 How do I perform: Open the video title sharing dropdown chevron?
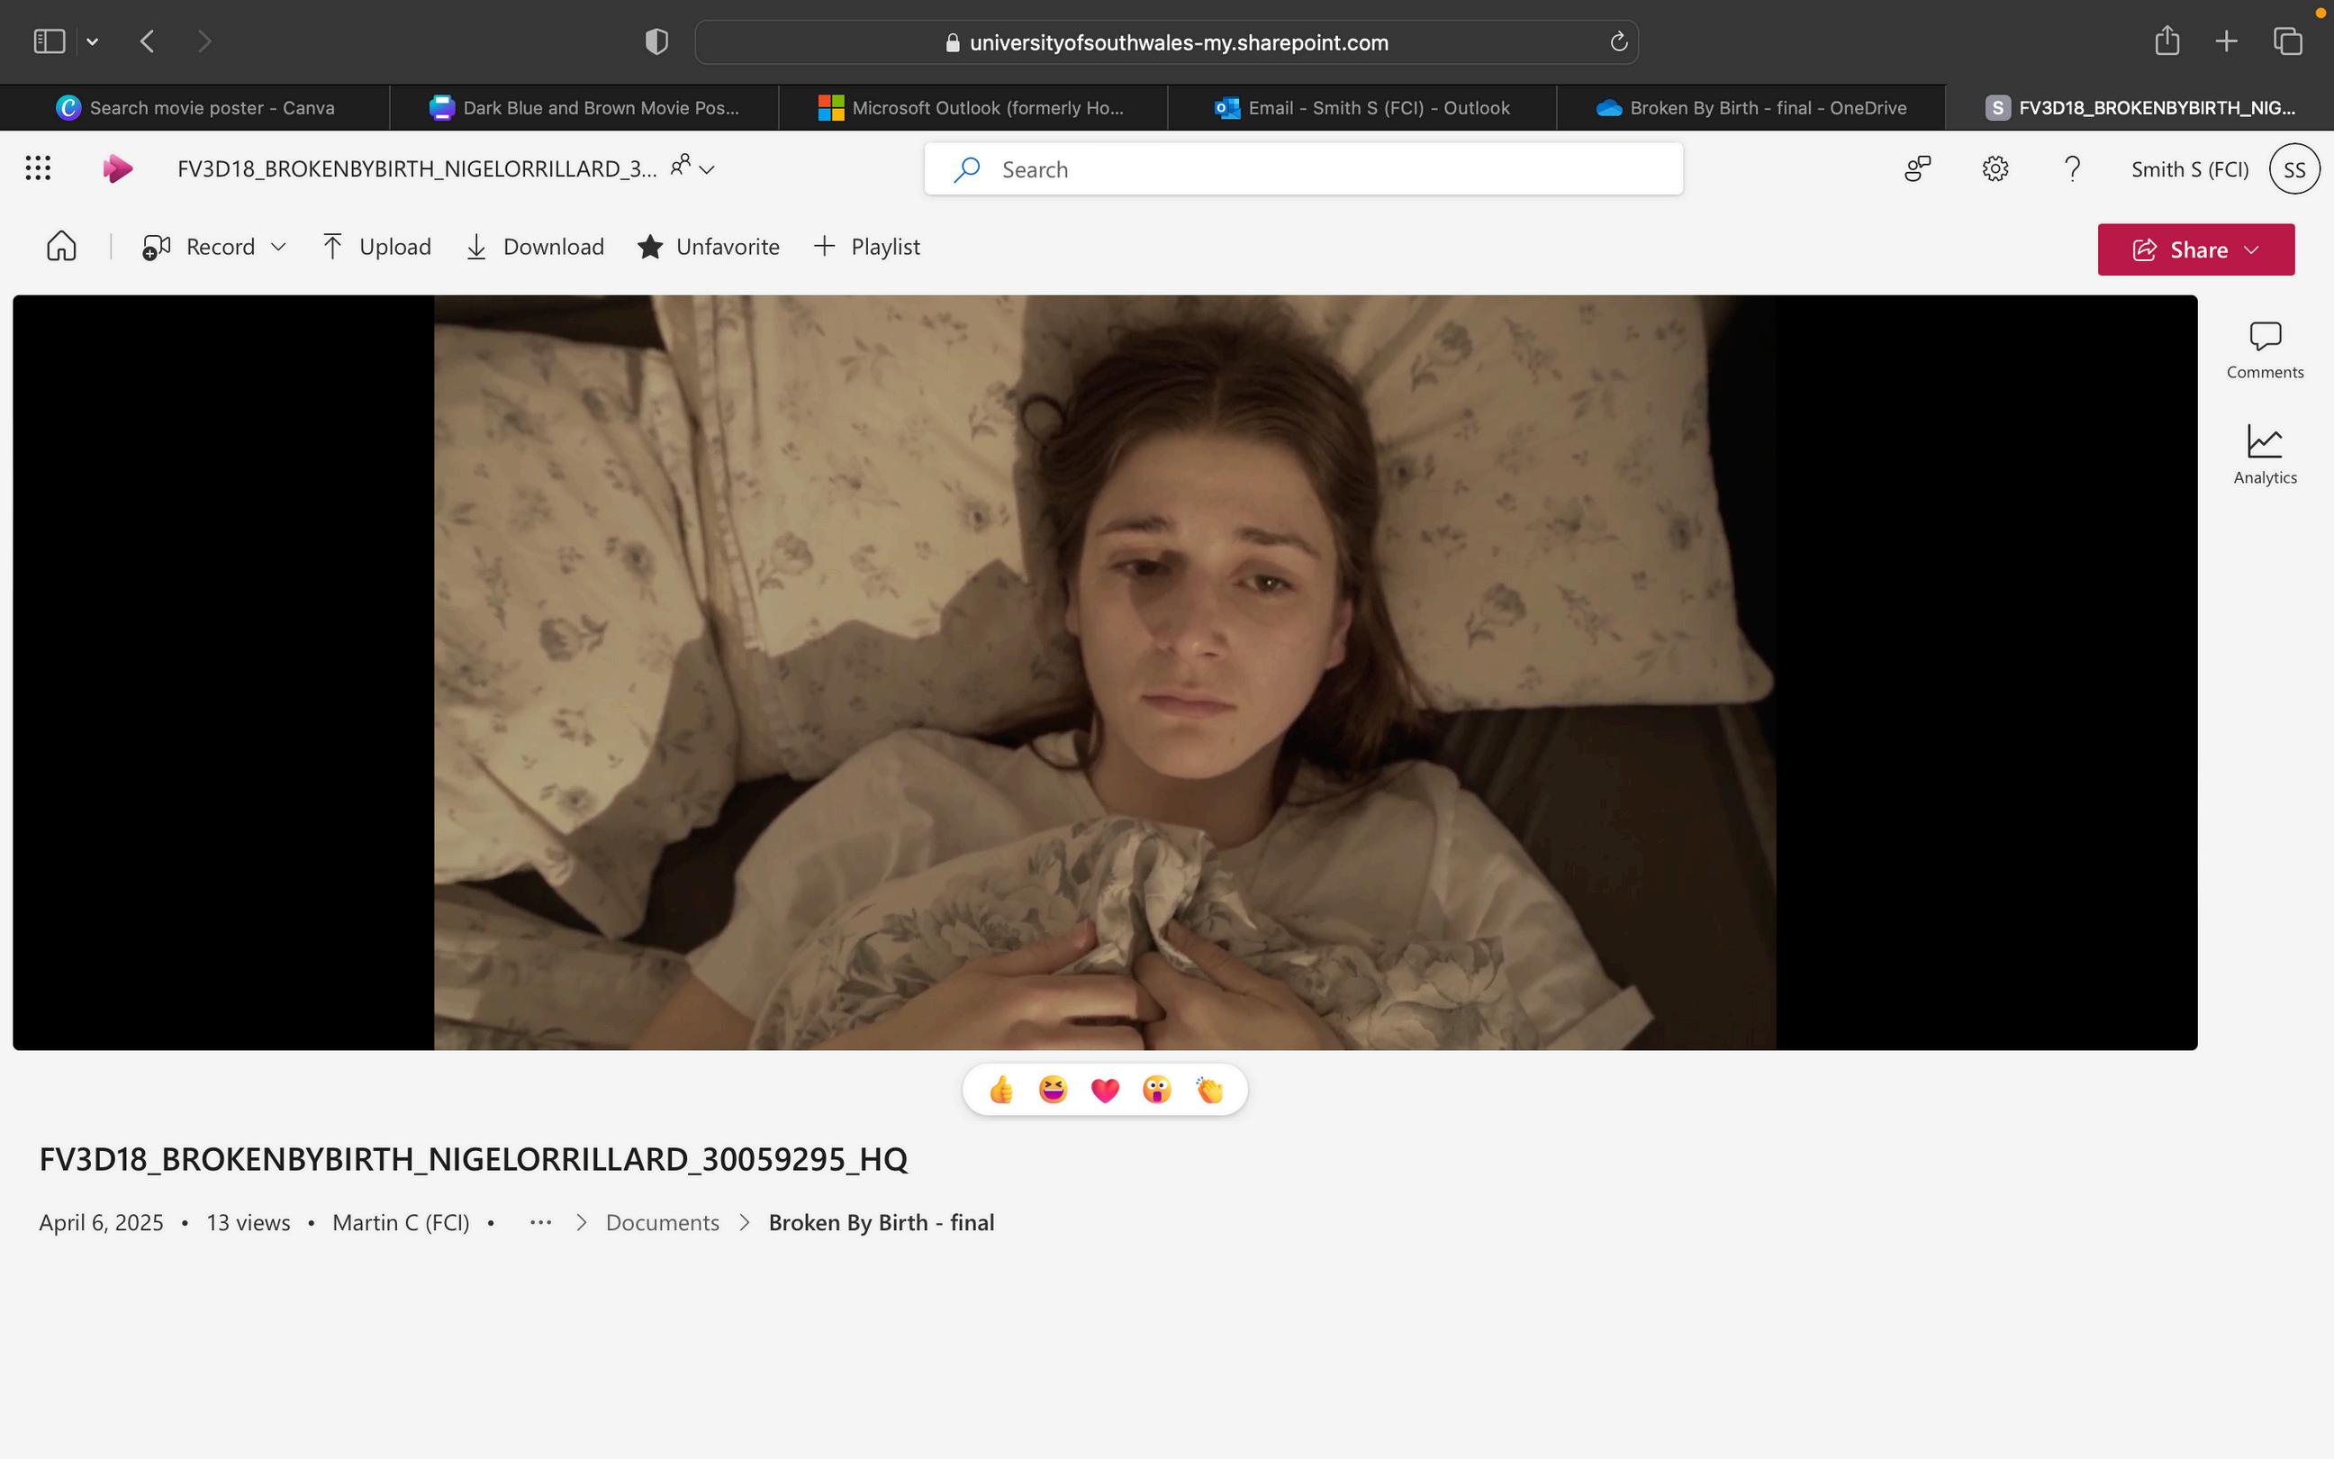(x=707, y=170)
